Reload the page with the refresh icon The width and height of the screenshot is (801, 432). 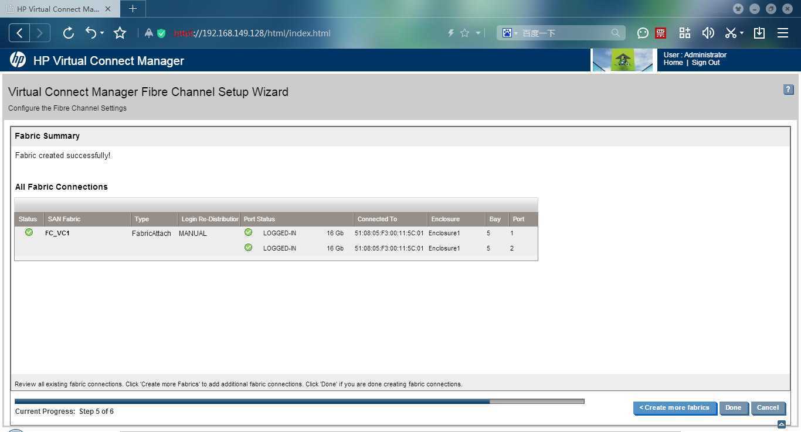point(69,33)
